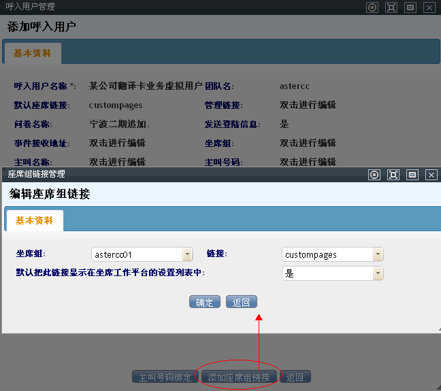The image size is (441, 391).
Task: Click the fullscreen brackets icon in 呼入用户管理 title bar
Action: point(391,7)
